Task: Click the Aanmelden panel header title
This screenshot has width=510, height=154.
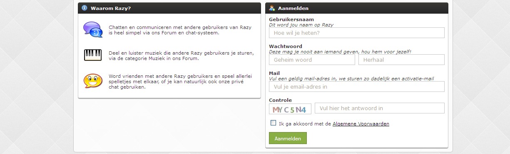Action: pos(293,8)
